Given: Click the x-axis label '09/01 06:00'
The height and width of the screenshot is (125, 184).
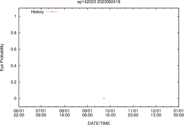Looking at the screenshot, I should [87, 113].
